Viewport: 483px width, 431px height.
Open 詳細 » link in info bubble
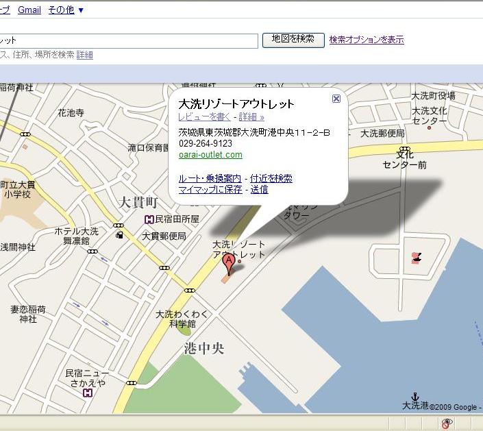click(x=251, y=116)
